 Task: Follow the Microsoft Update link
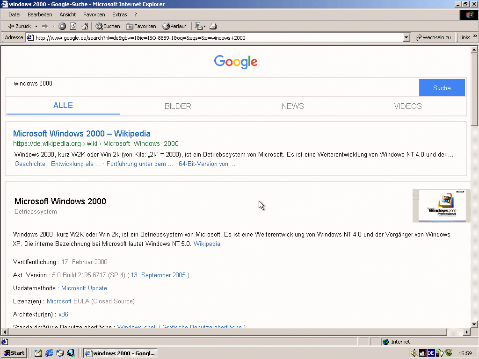tap(84, 288)
